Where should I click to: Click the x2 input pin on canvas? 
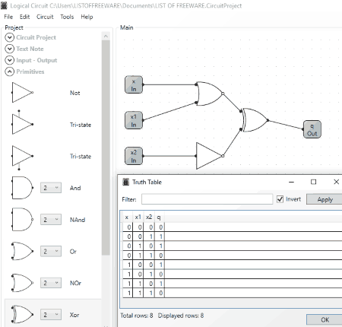tap(134, 156)
